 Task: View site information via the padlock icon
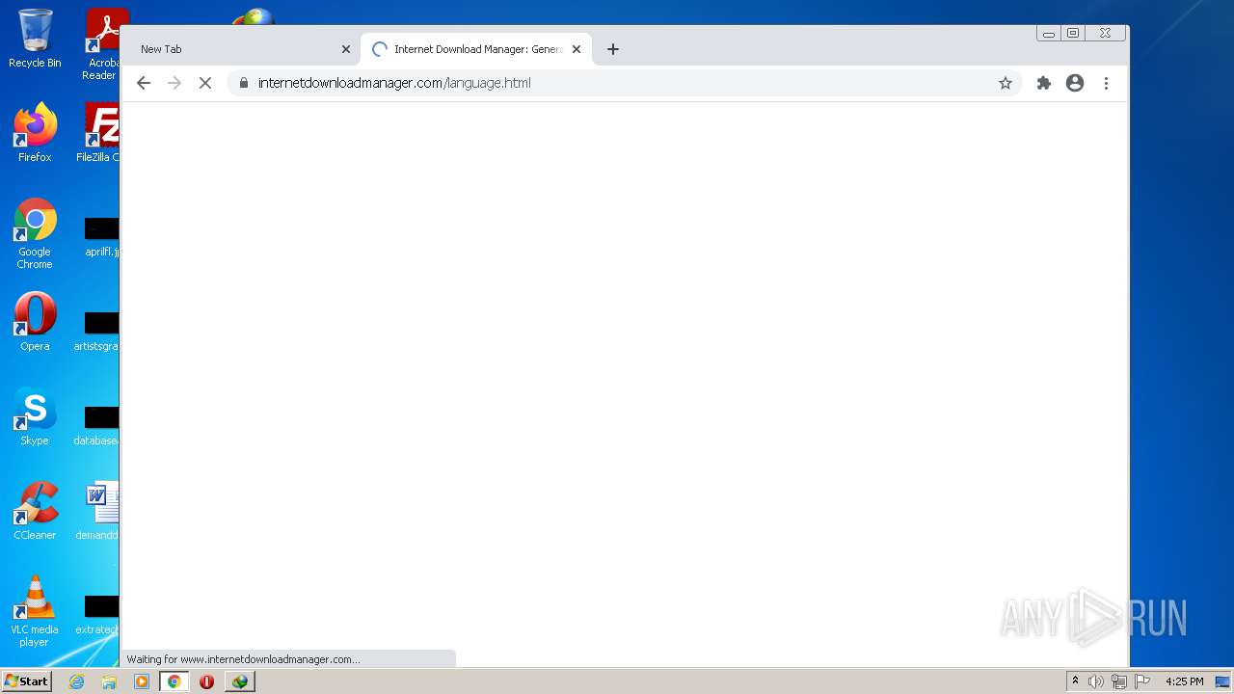(x=244, y=83)
